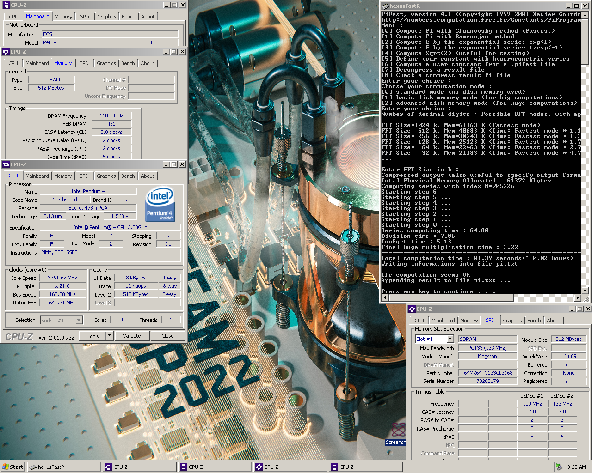Image resolution: width=592 pixels, height=473 pixels.
Task: Go to CPU tab in the Timings window
Action: point(13,63)
